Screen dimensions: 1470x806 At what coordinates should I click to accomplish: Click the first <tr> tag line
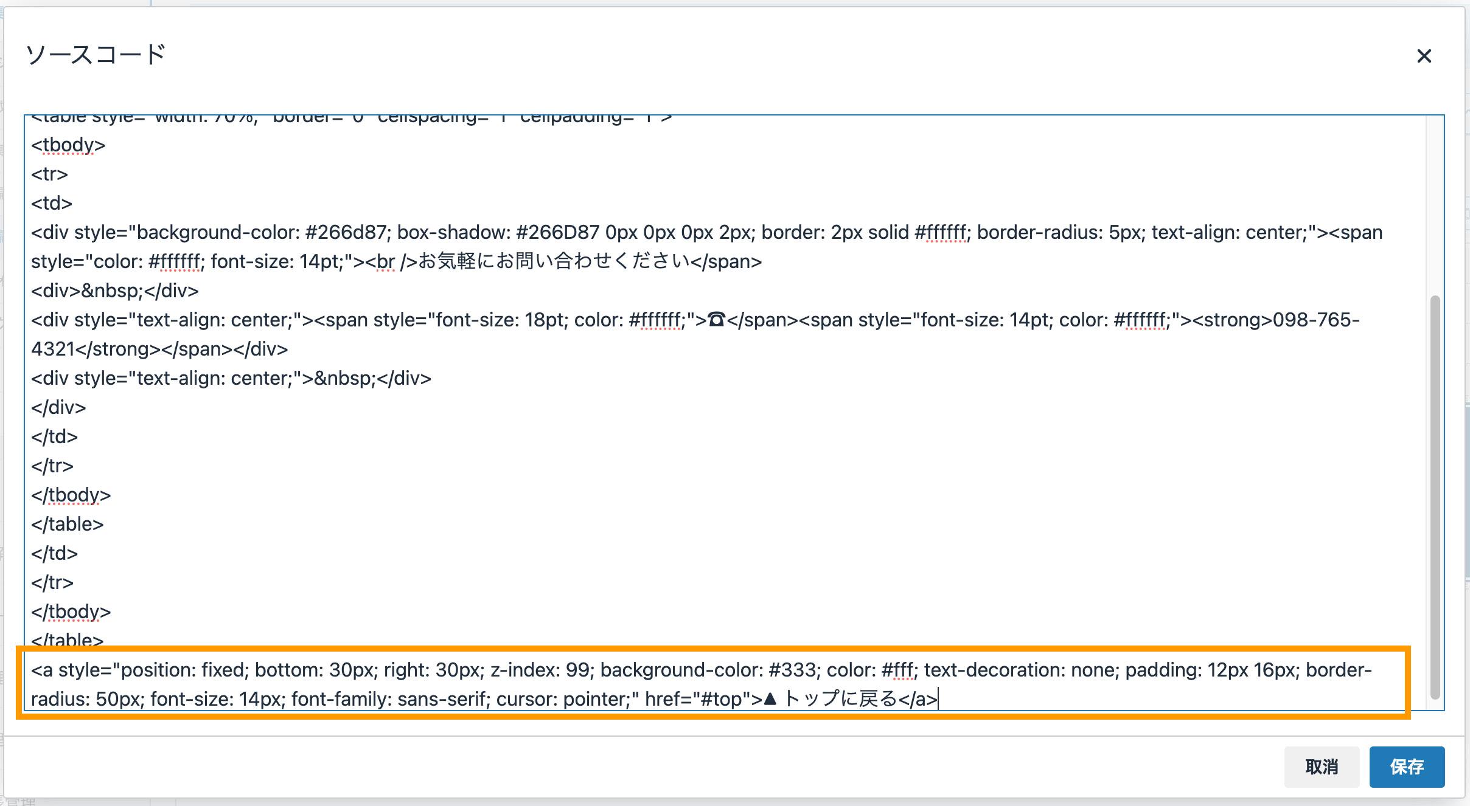(49, 174)
